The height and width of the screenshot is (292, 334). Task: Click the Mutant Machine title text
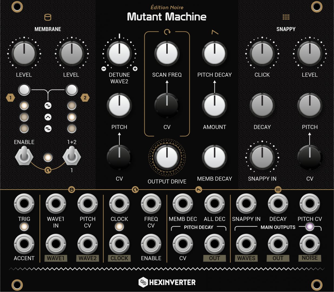167,17
